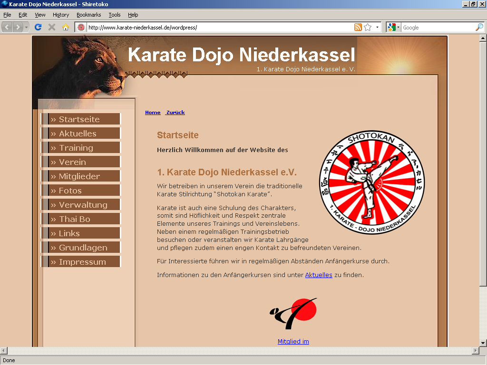Bookmark this page with the star icon
The image size is (487, 365).
(368, 27)
